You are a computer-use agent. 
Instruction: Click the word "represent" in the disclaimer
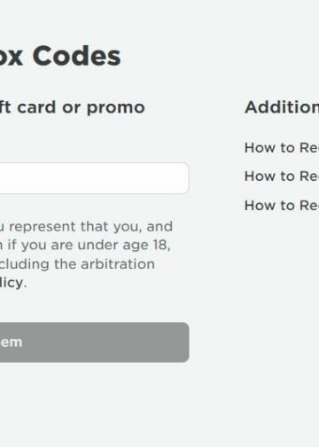click(x=43, y=227)
